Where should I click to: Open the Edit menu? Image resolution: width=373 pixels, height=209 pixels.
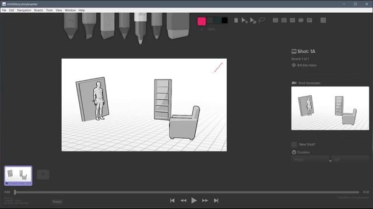pos(12,10)
